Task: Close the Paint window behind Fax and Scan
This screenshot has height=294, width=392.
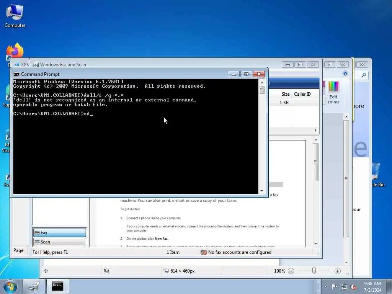Action: click(x=343, y=64)
